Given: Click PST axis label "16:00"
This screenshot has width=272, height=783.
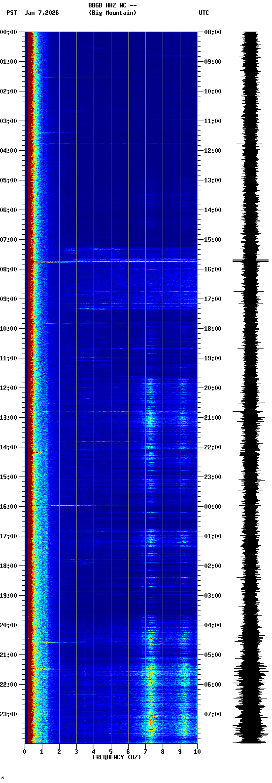Looking at the screenshot, I should point(8,507).
